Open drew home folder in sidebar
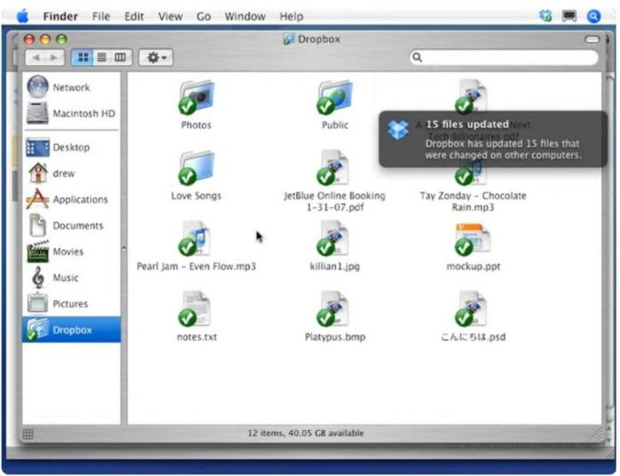 click(71, 173)
